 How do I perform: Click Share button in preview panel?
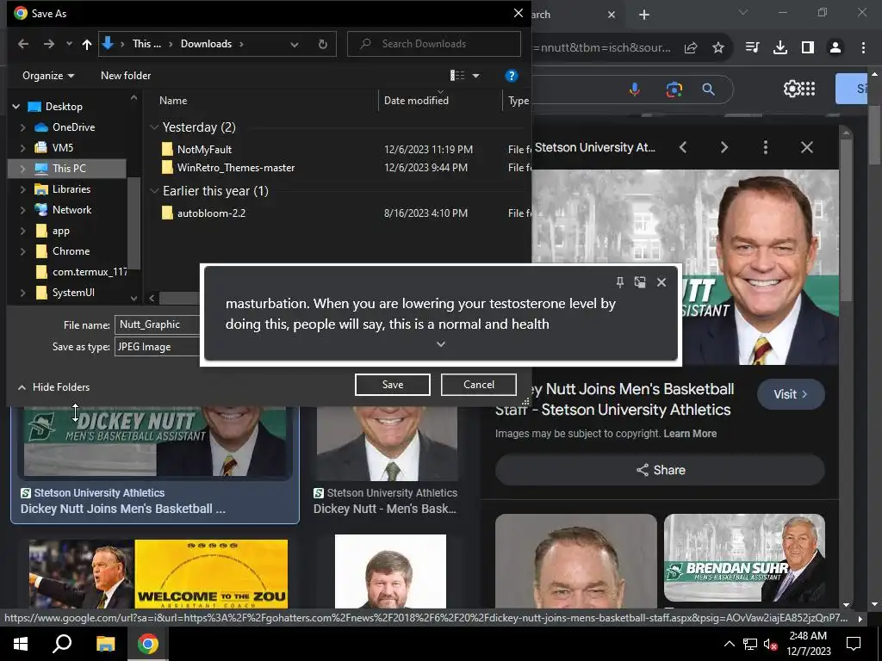(660, 470)
